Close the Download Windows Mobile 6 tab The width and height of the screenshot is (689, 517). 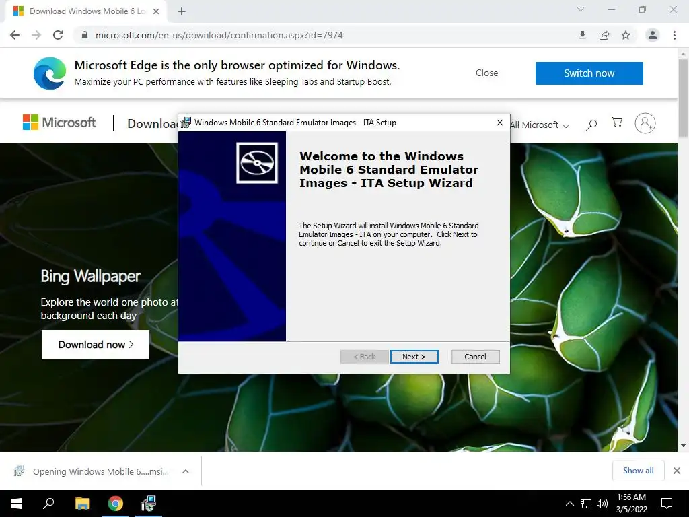(156, 11)
